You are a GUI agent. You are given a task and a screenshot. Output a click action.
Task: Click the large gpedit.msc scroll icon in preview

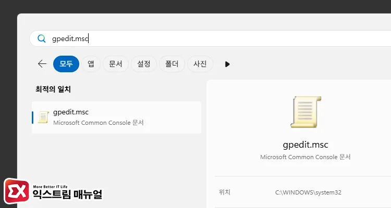click(x=306, y=112)
